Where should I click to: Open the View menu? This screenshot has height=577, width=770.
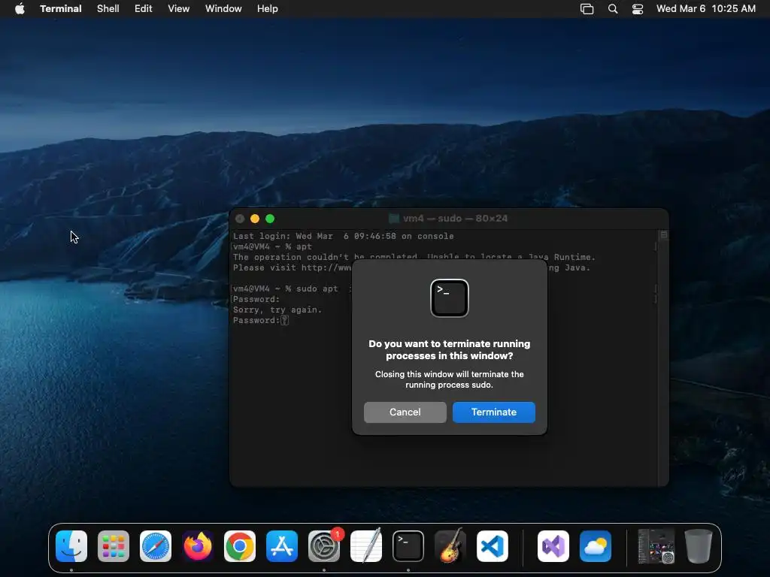click(179, 8)
